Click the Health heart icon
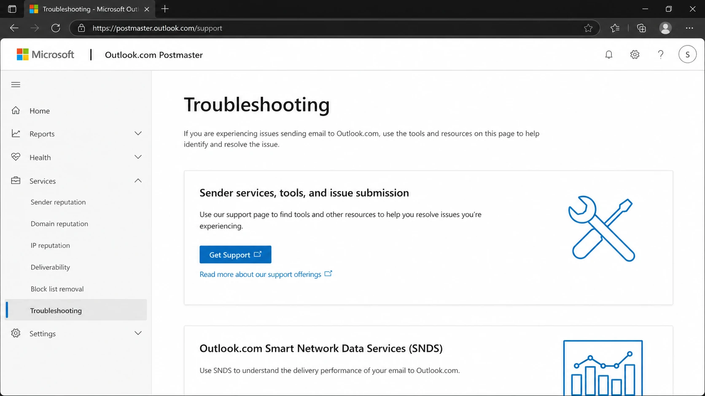Viewport: 705px width, 396px height. [x=16, y=157]
